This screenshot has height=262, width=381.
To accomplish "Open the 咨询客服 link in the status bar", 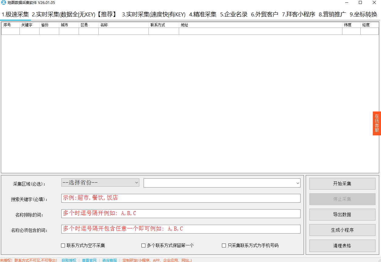I will click(x=110, y=260).
